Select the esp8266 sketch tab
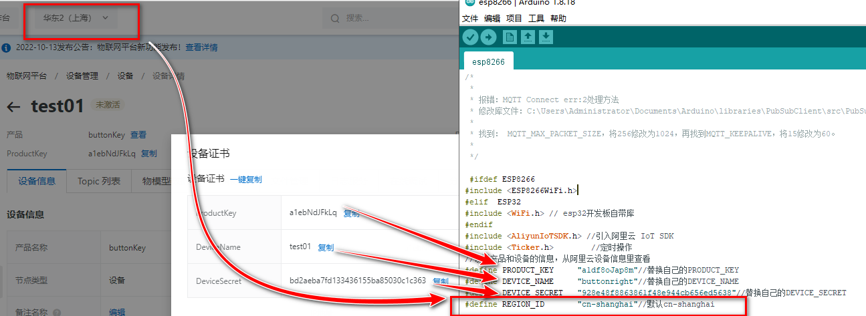Image resolution: width=866 pixels, height=316 pixels. tap(489, 61)
